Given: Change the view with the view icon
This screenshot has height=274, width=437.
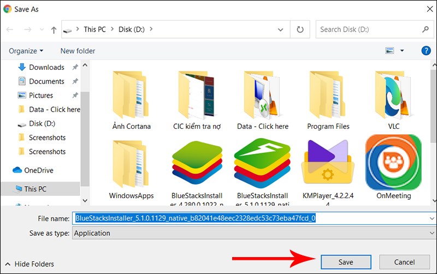Looking at the screenshot, I should tap(389, 51).
